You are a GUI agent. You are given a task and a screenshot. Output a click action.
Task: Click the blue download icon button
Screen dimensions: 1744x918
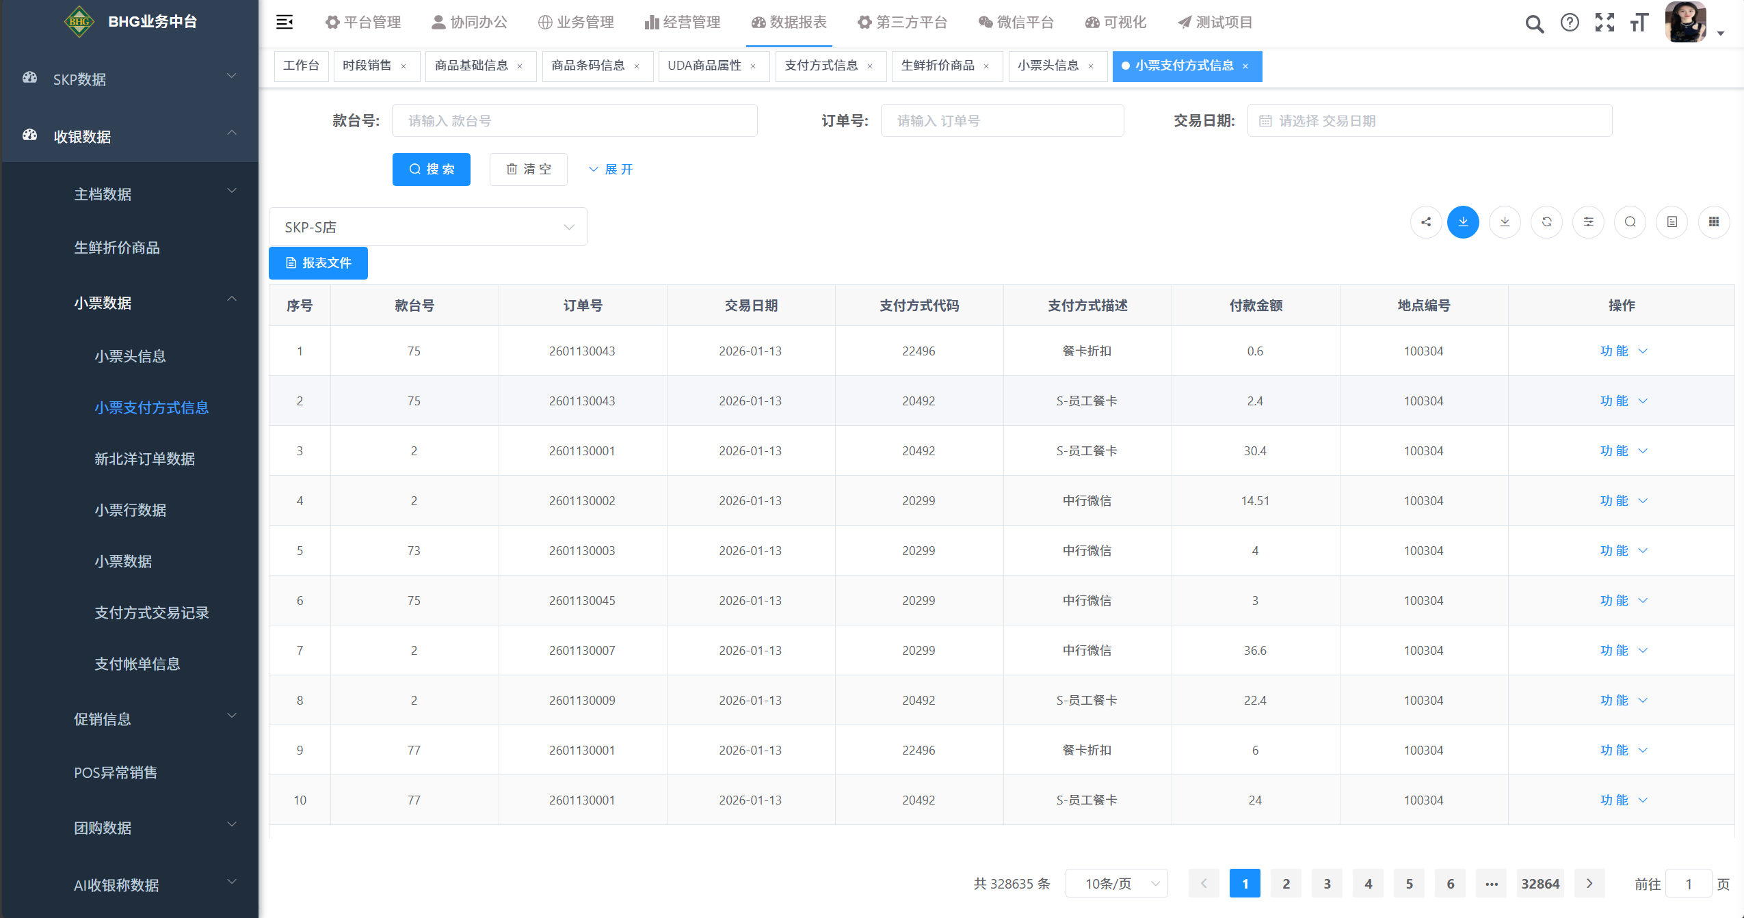click(x=1463, y=222)
